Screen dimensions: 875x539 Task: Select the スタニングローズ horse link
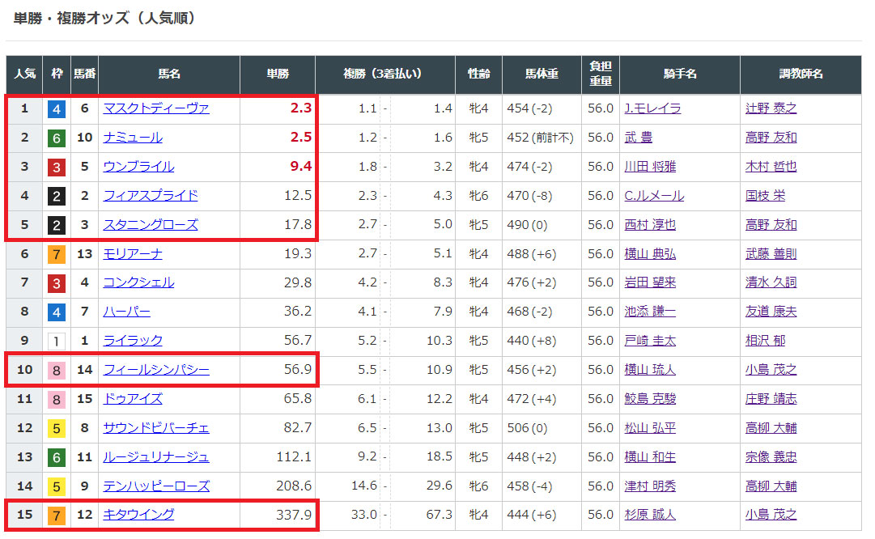click(x=150, y=224)
